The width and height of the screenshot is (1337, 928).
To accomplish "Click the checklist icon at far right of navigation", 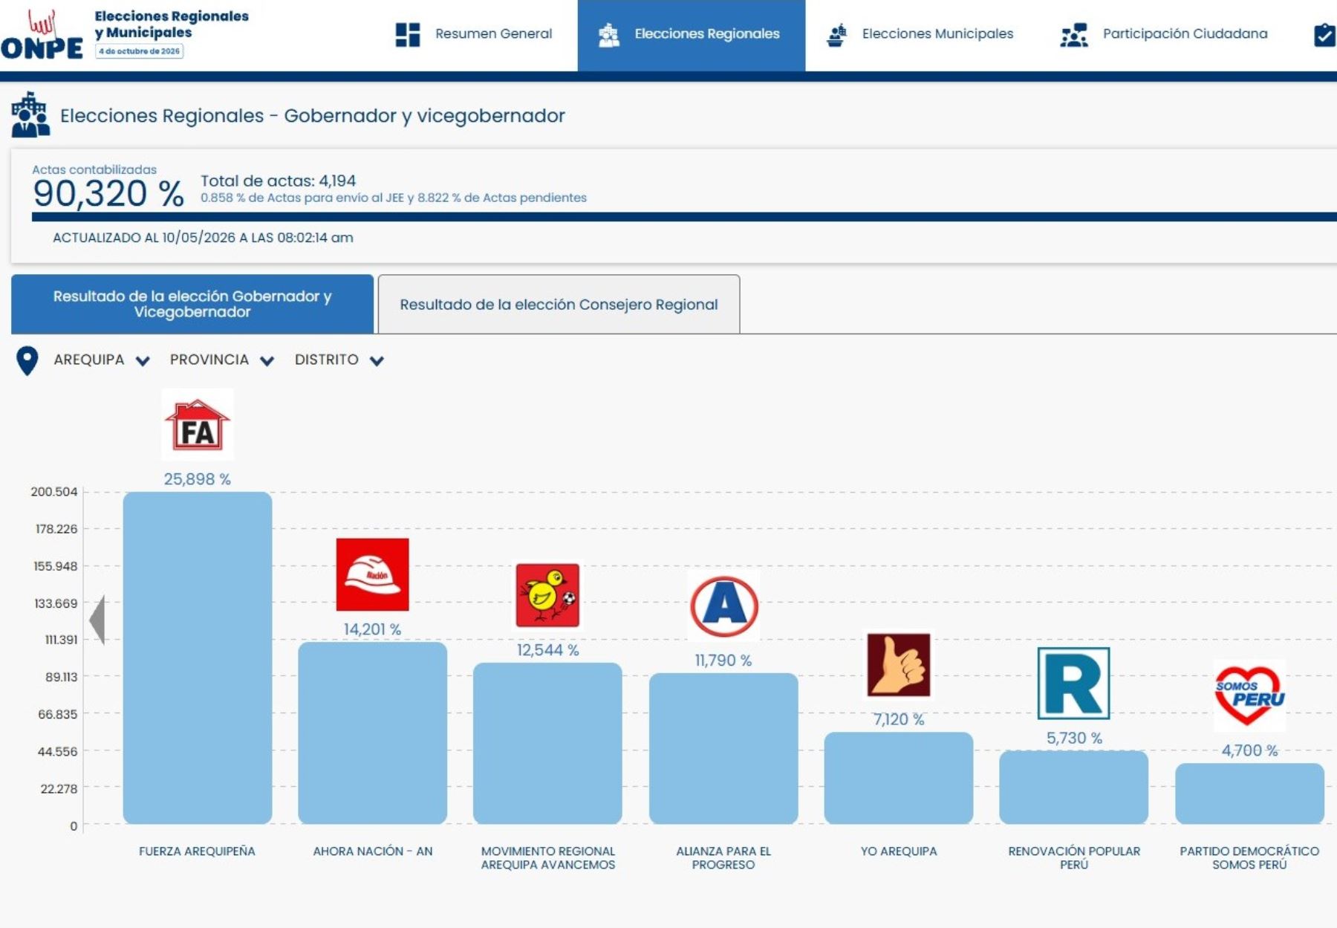I will click(1325, 35).
